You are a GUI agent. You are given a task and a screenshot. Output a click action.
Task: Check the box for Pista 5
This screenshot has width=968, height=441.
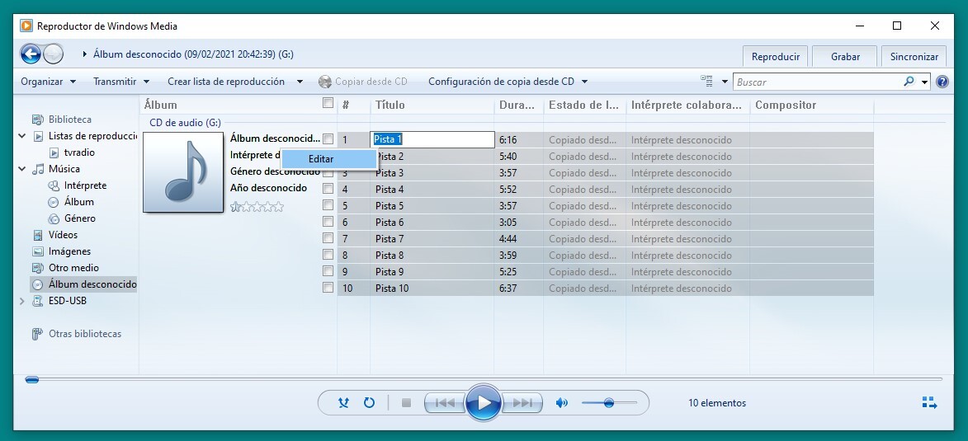click(328, 205)
